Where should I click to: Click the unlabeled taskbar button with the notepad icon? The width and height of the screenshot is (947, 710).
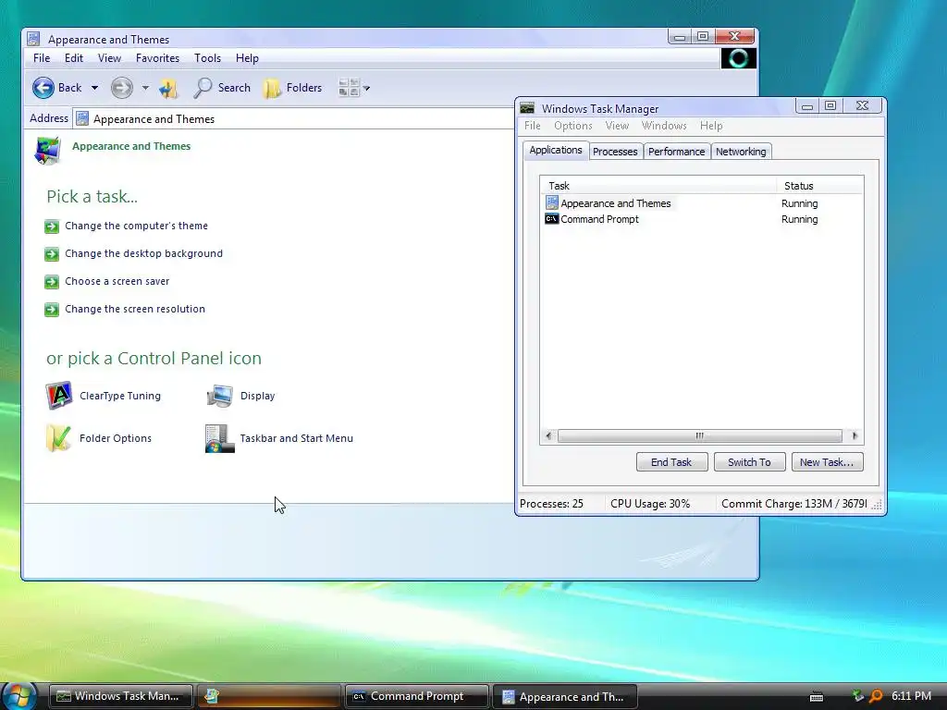pos(268,696)
